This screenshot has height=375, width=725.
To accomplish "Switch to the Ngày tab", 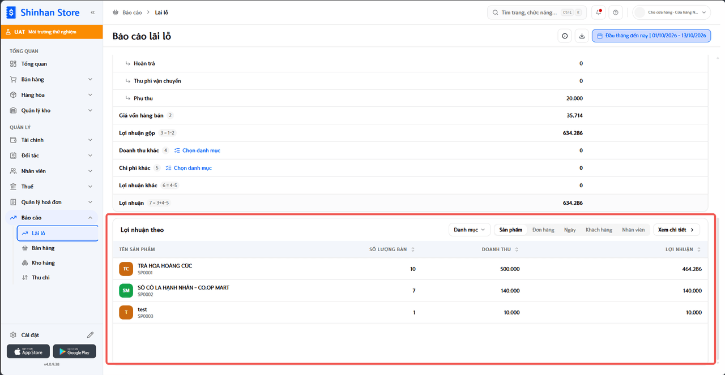I will 570,230.
